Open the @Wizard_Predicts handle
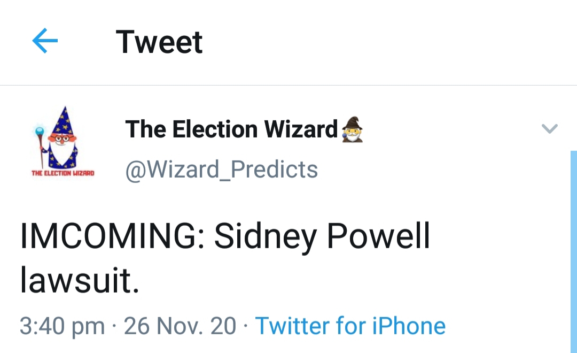 [x=222, y=170]
